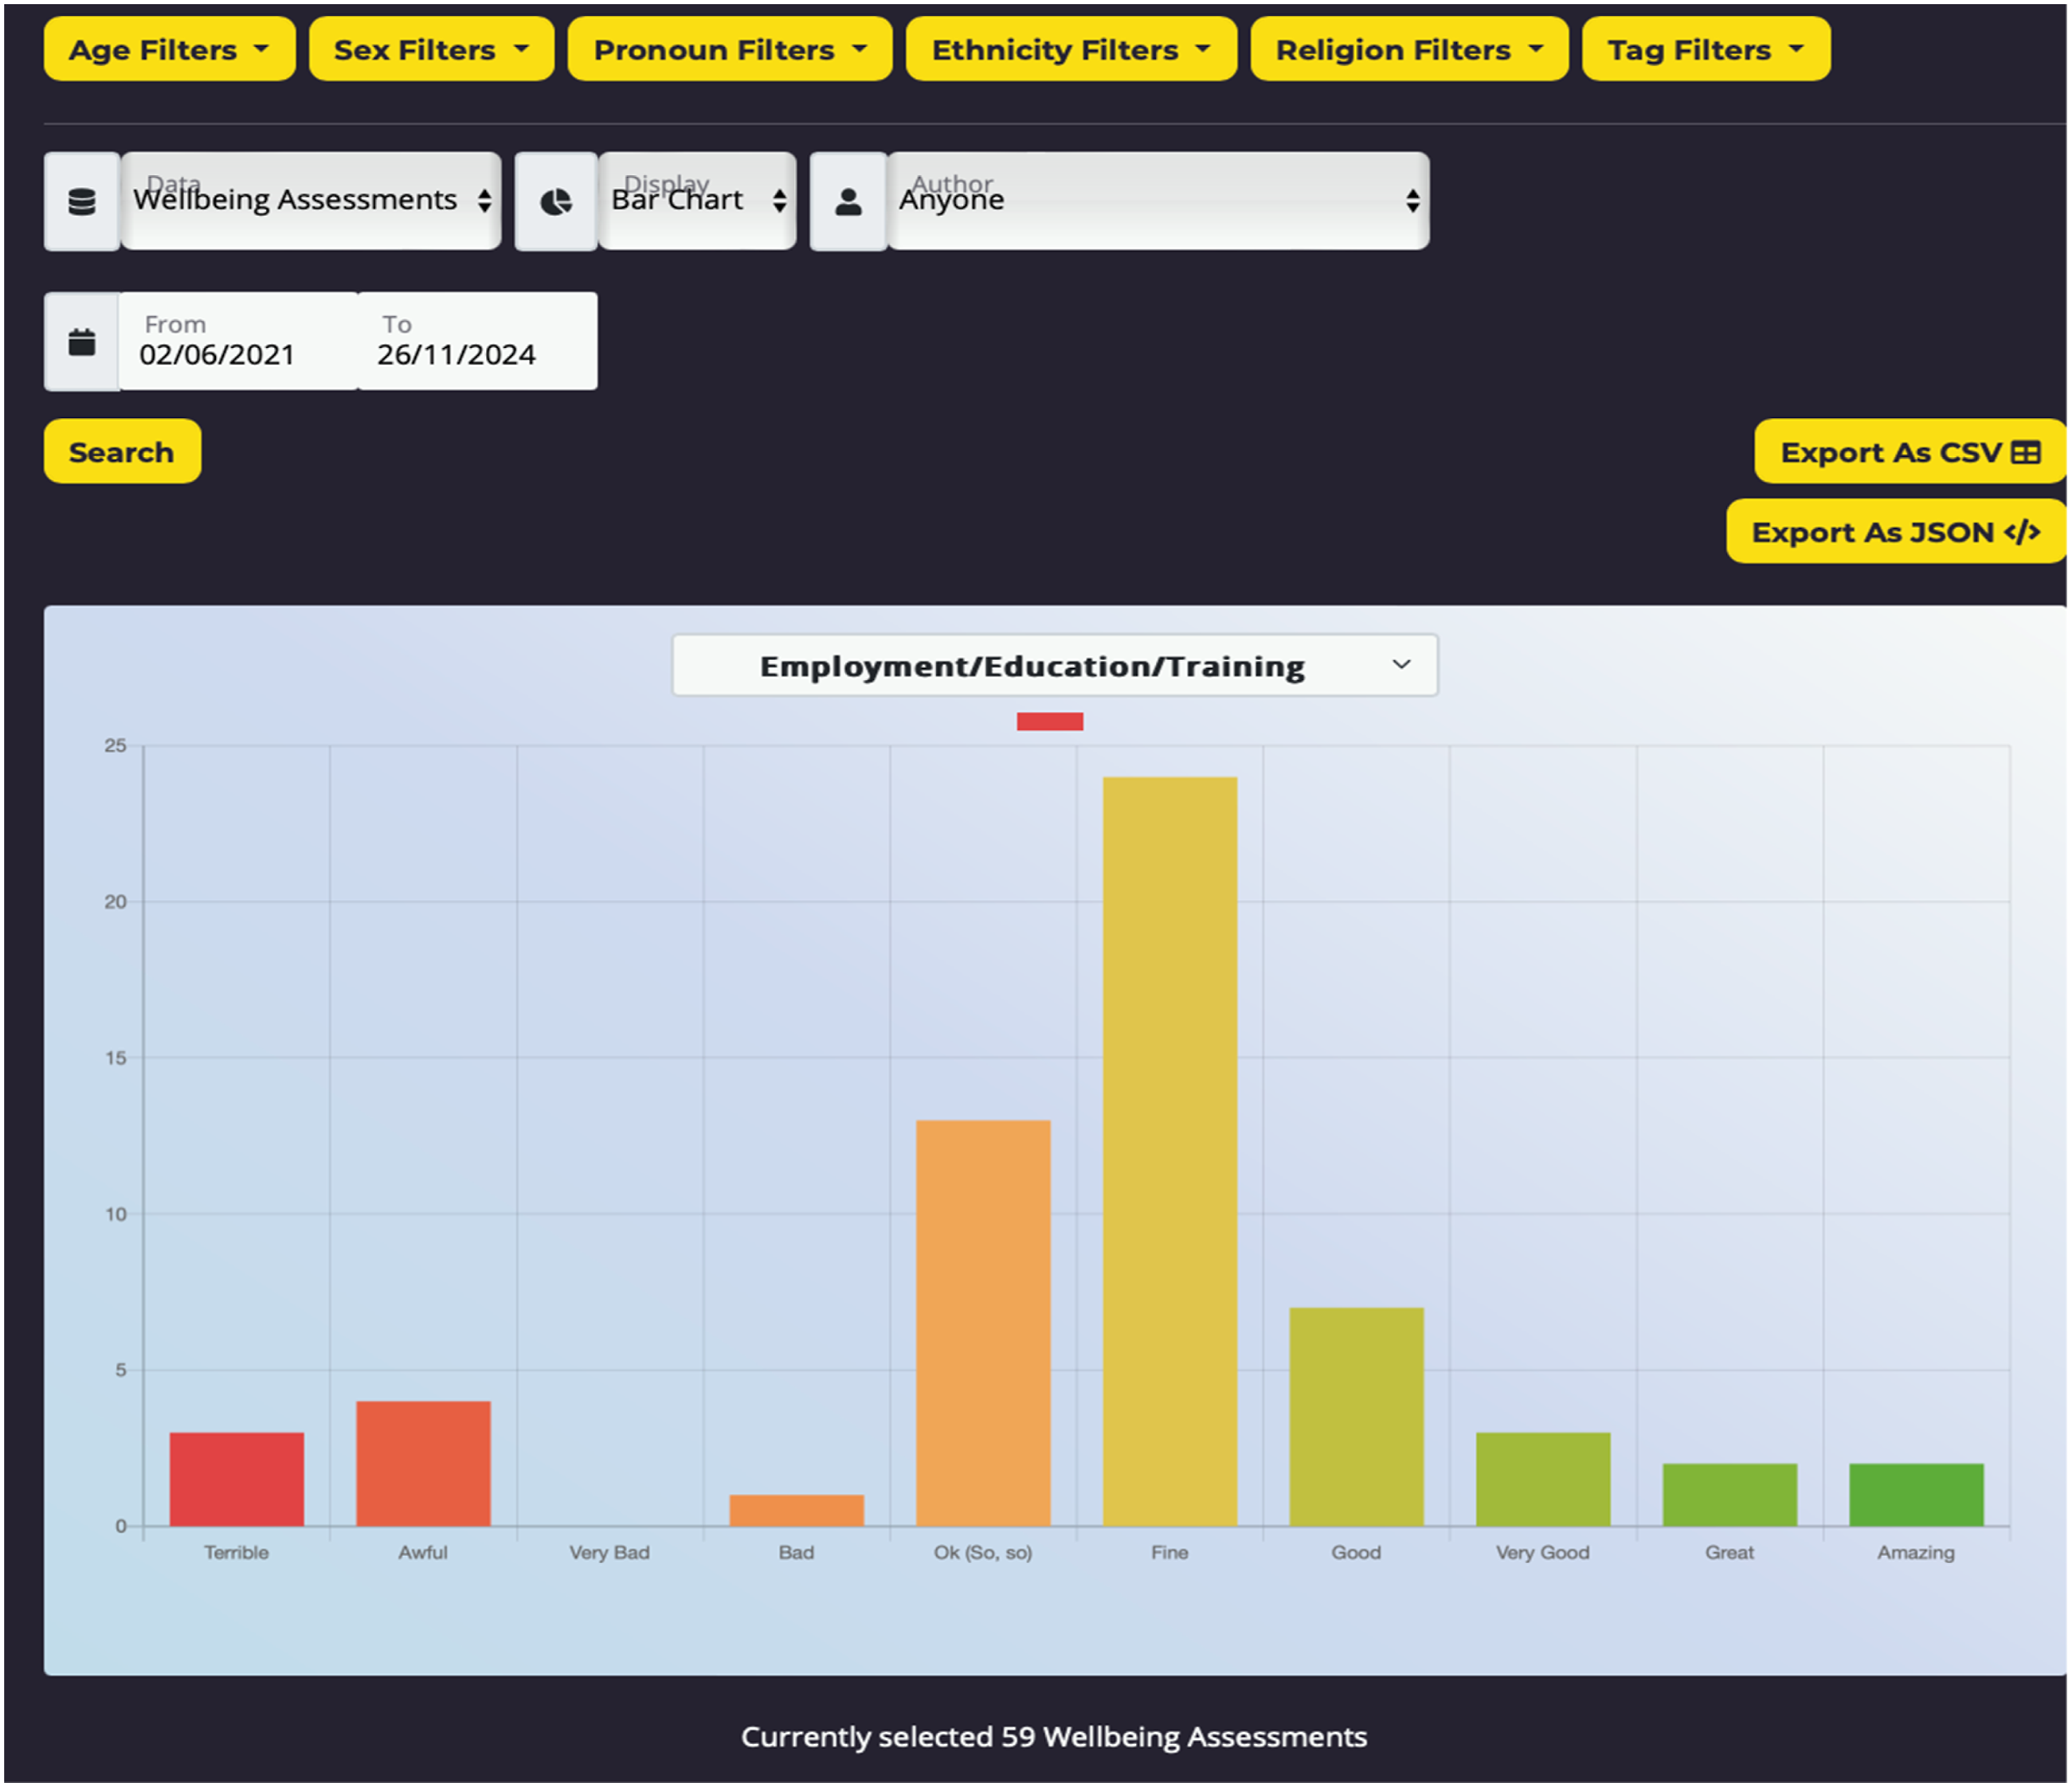Click the To date field
The width and height of the screenshot is (2072, 1787).
476,342
